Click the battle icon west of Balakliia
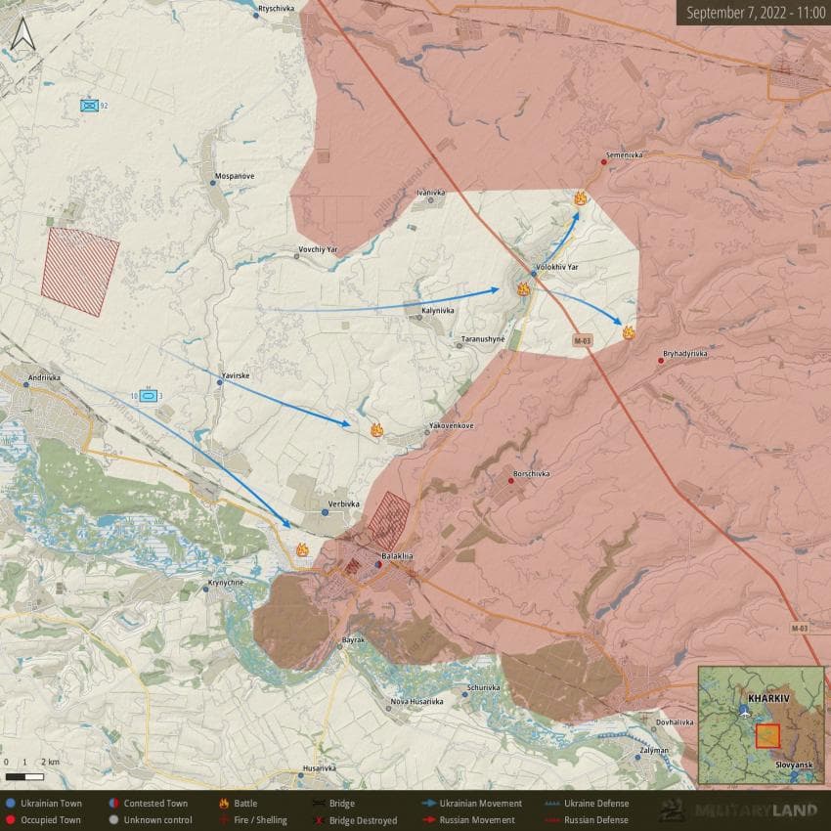 302,550
